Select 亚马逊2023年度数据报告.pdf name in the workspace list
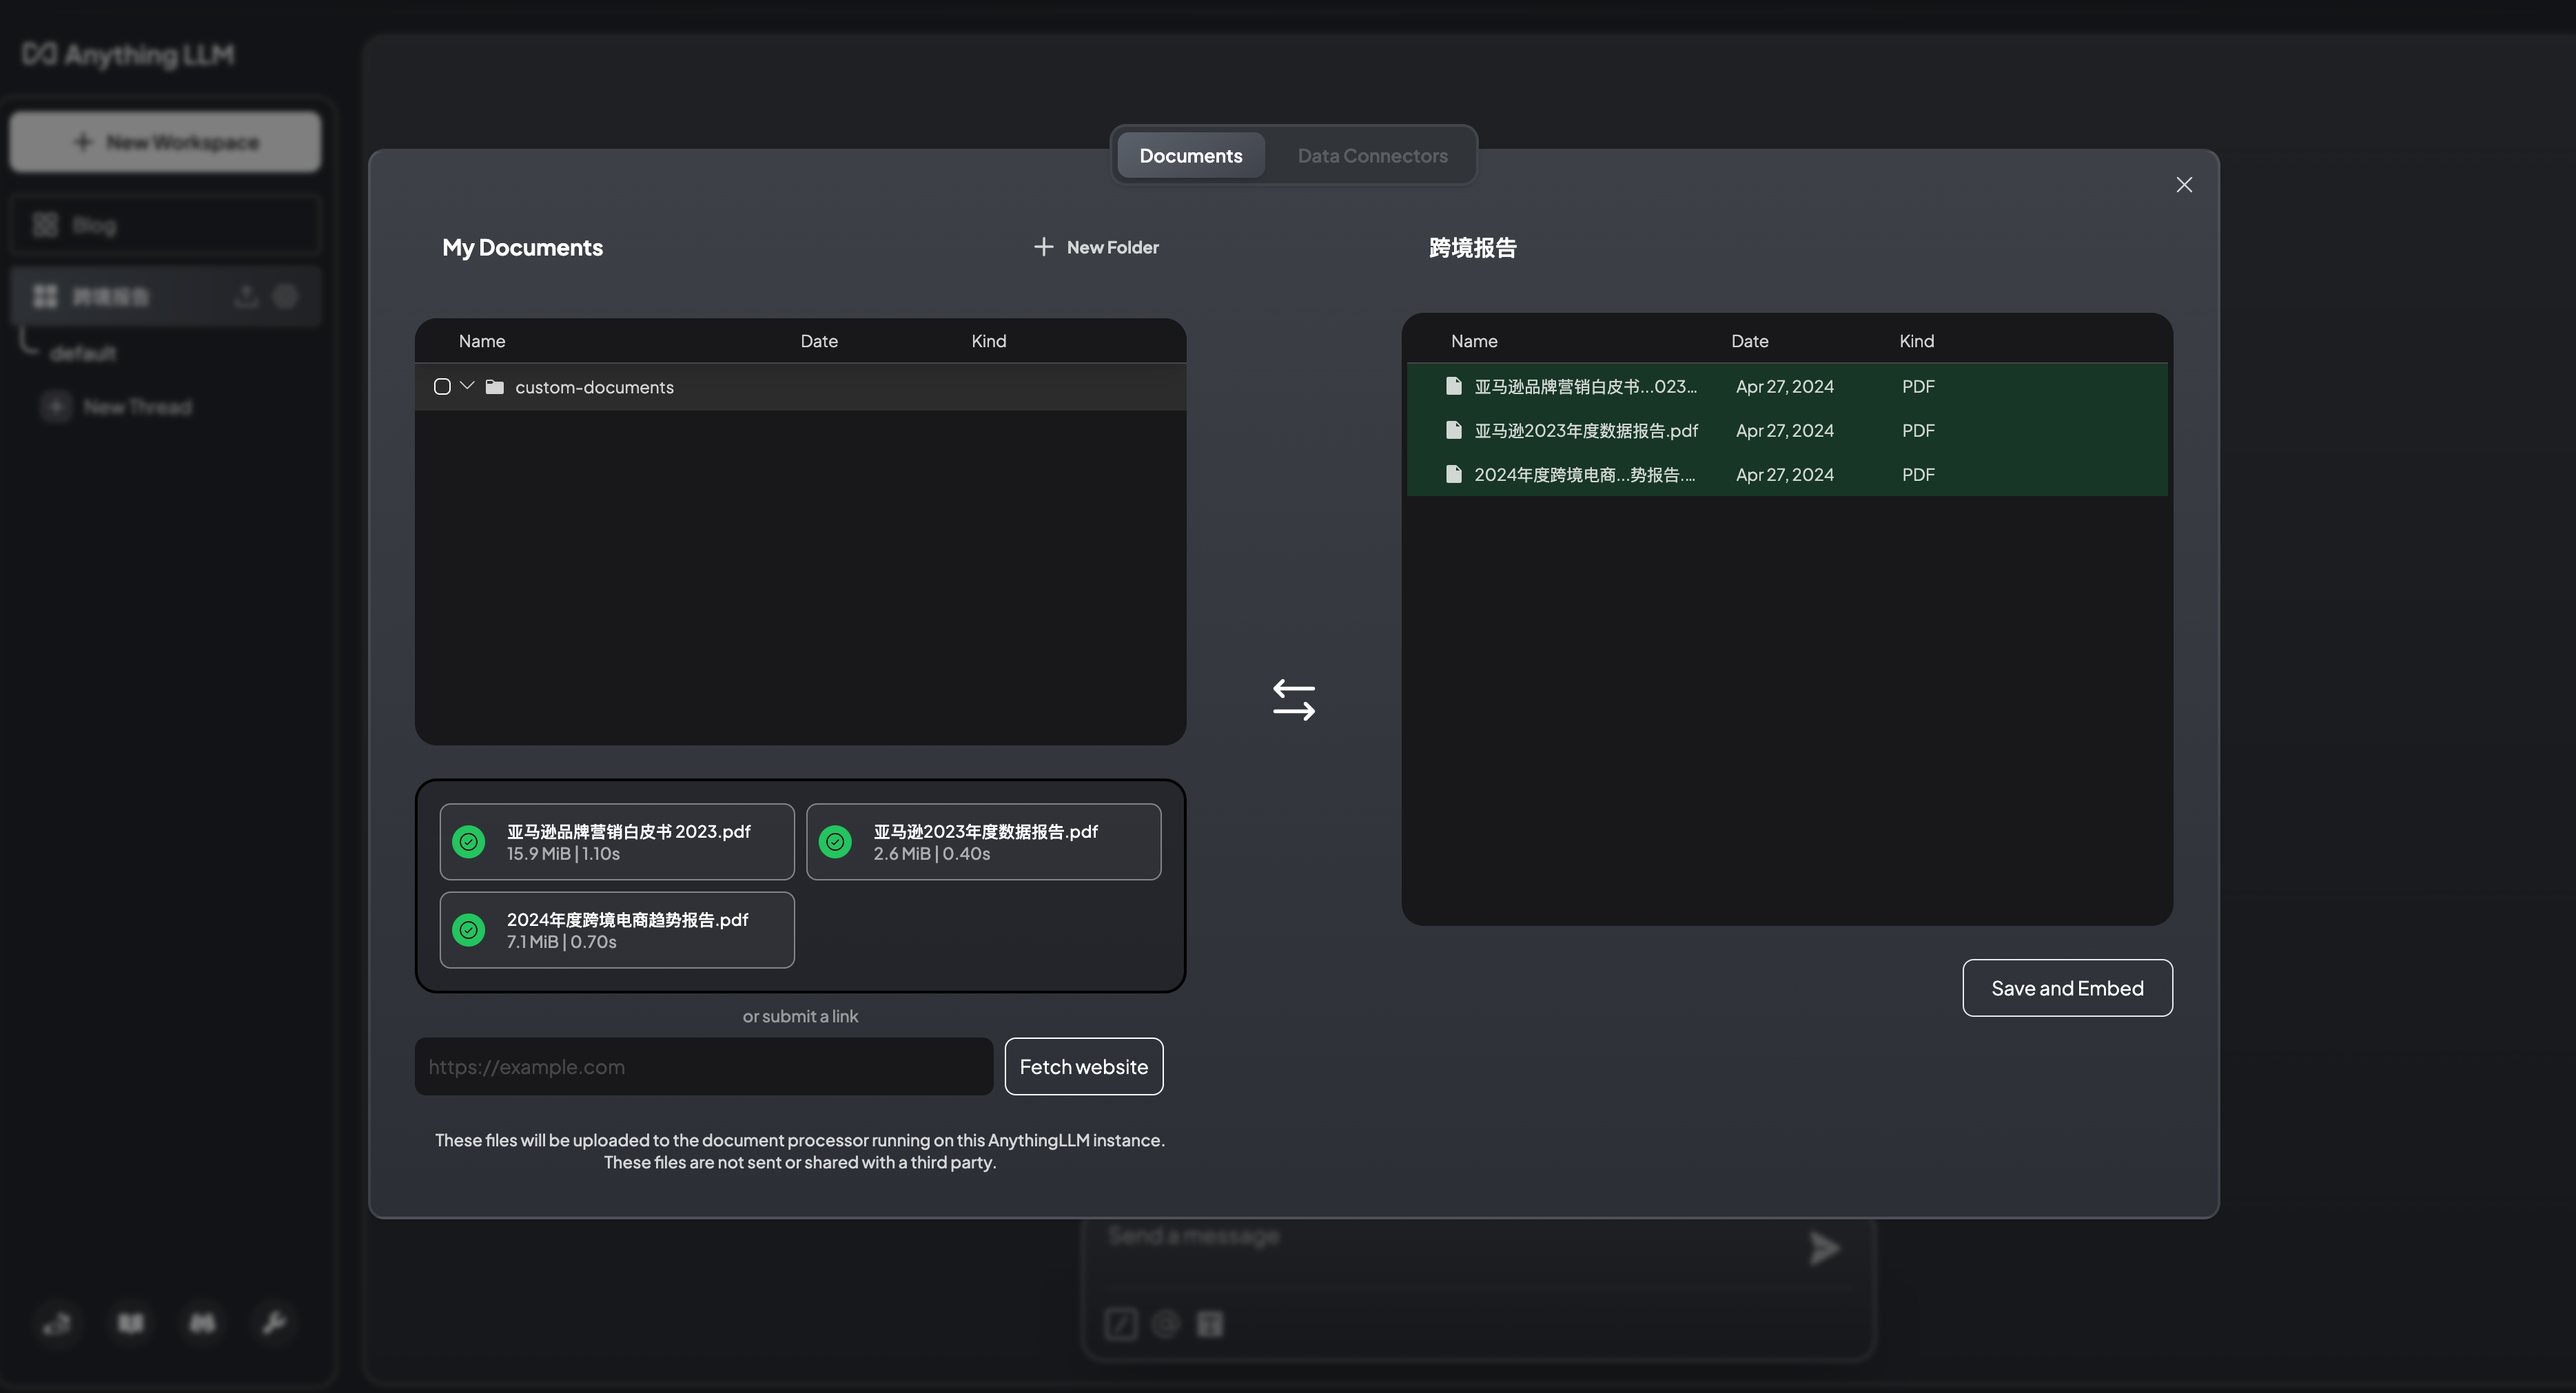This screenshot has width=2576, height=1393. pos(1586,430)
